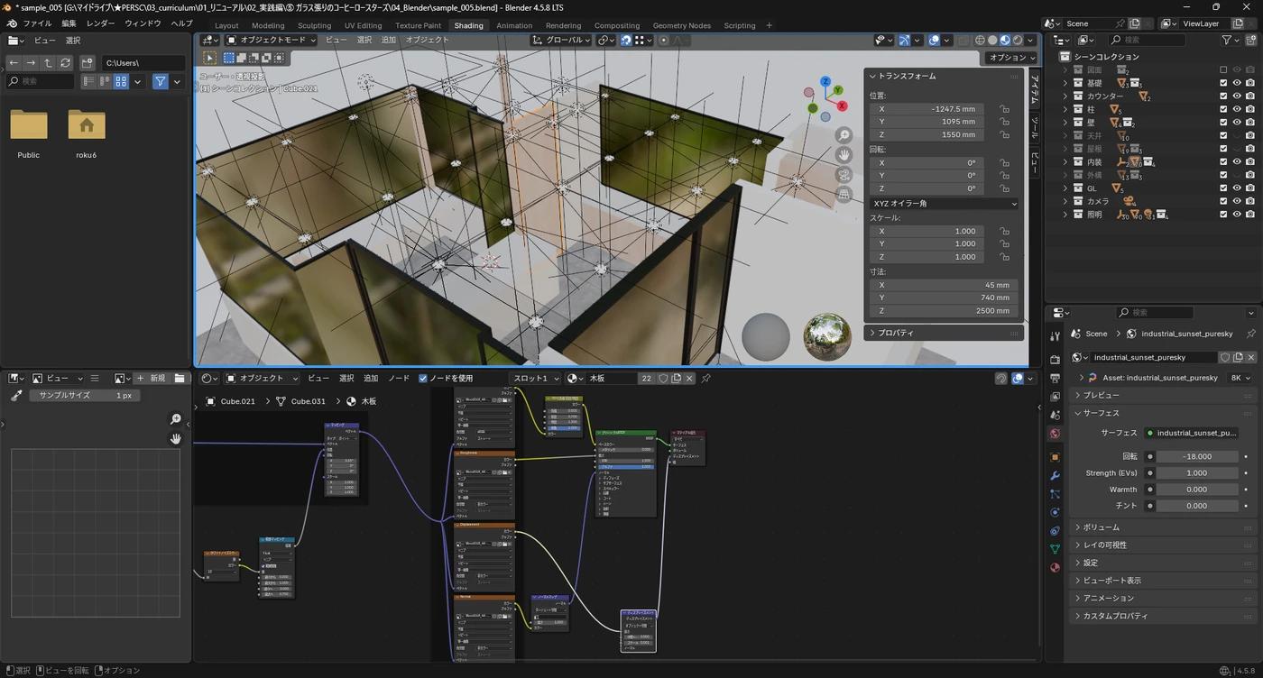This screenshot has height=678, width=1263.
Task: Uncheck the GL collection exclude checkbox
Action: pos(1223,188)
